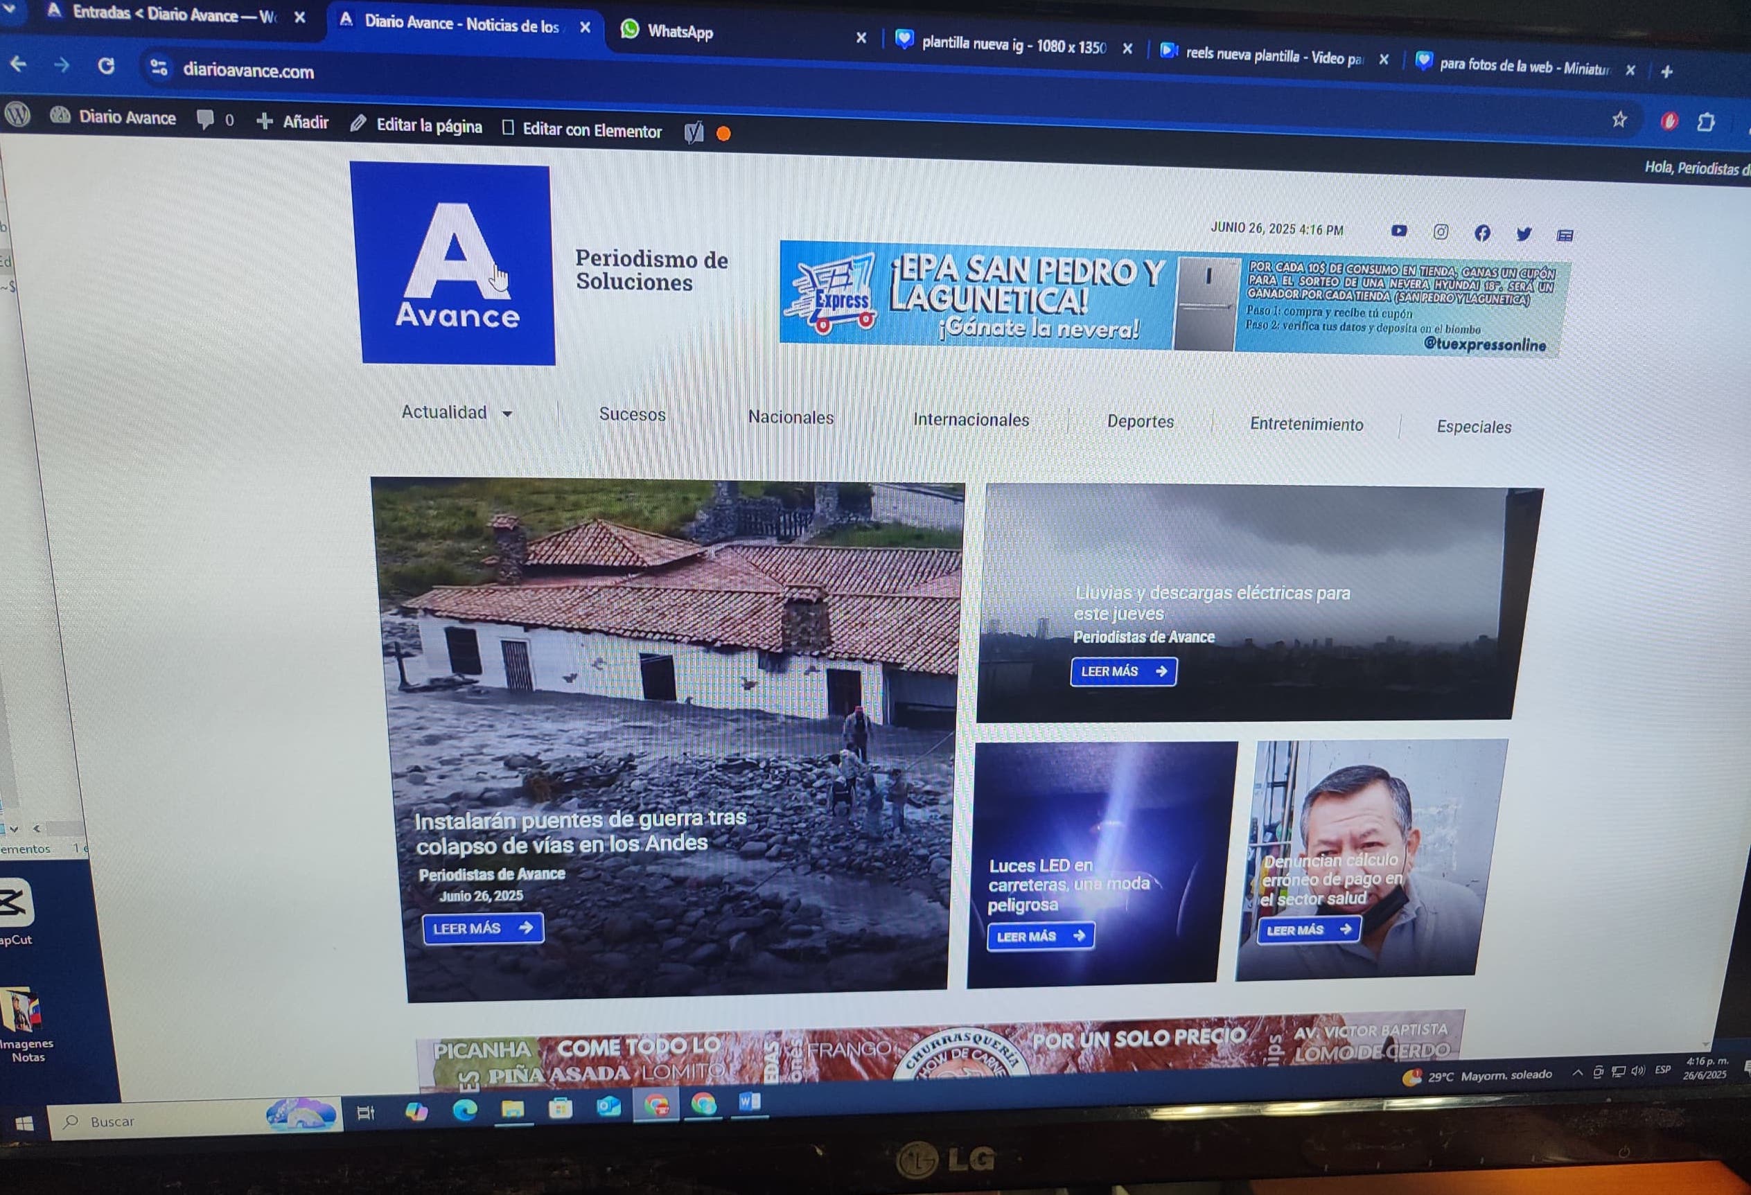The width and height of the screenshot is (1751, 1195).
Task: Click the red extension icon in toolbar
Action: 1669,121
